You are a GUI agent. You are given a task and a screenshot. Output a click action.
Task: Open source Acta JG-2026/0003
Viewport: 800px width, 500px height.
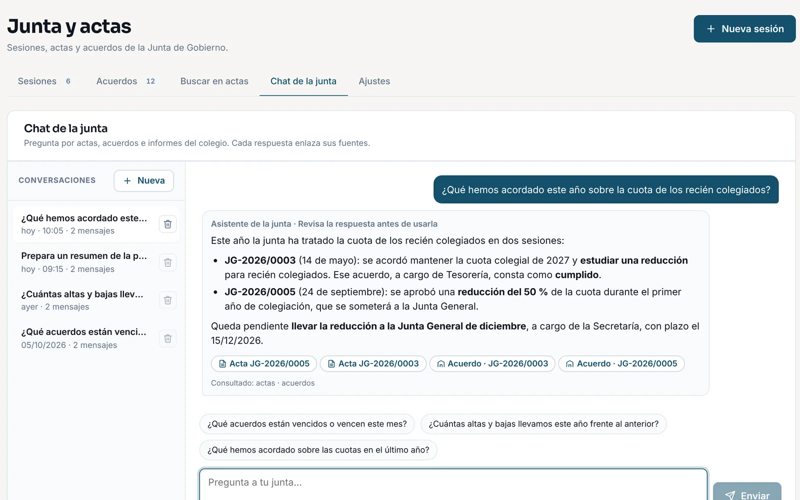point(373,364)
